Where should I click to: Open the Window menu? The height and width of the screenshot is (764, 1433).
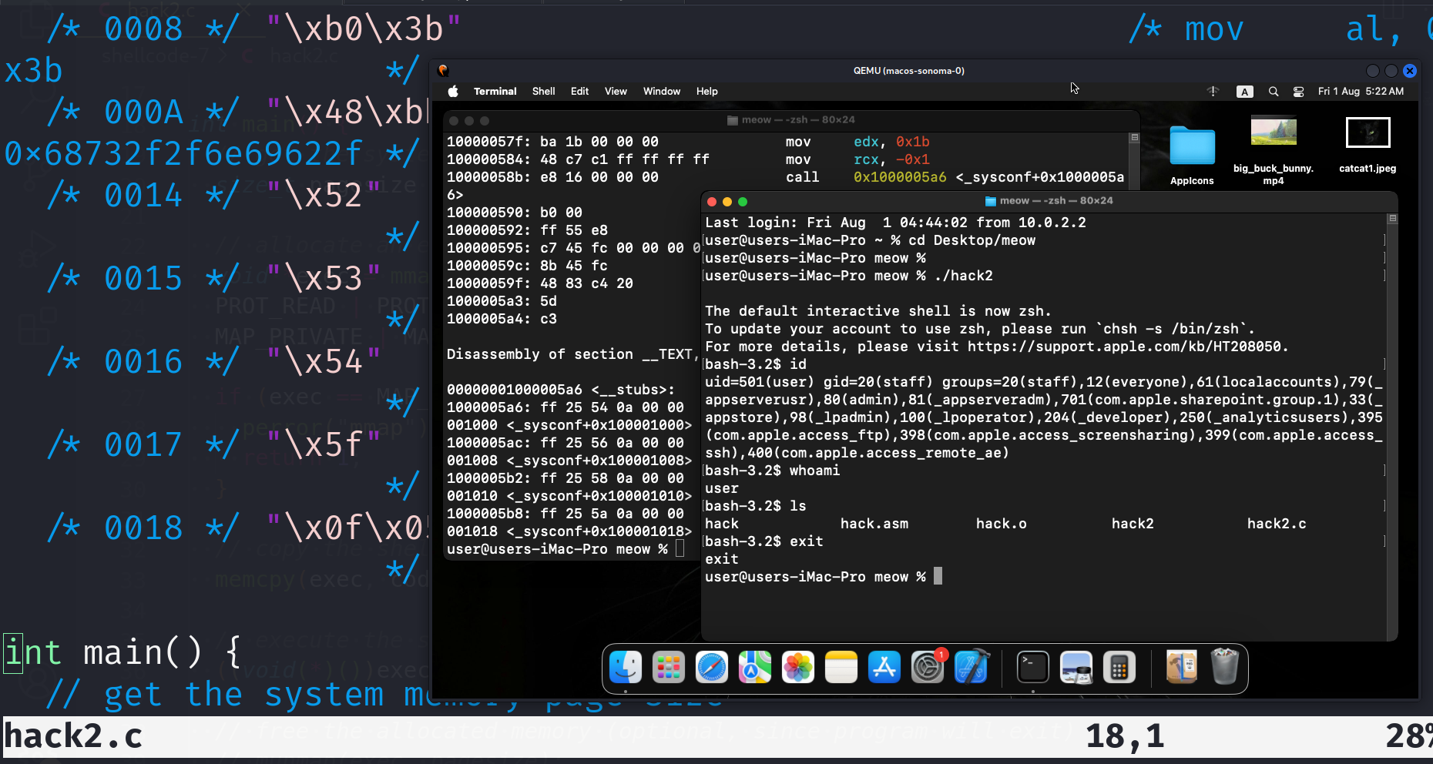click(662, 91)
